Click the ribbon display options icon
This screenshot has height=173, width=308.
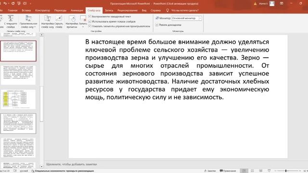click(282, 3)
